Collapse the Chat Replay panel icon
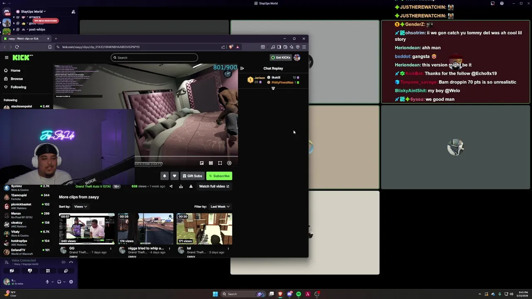Image resolution: width=532 pixels, height=299 pixels. (x=242, y=69)
